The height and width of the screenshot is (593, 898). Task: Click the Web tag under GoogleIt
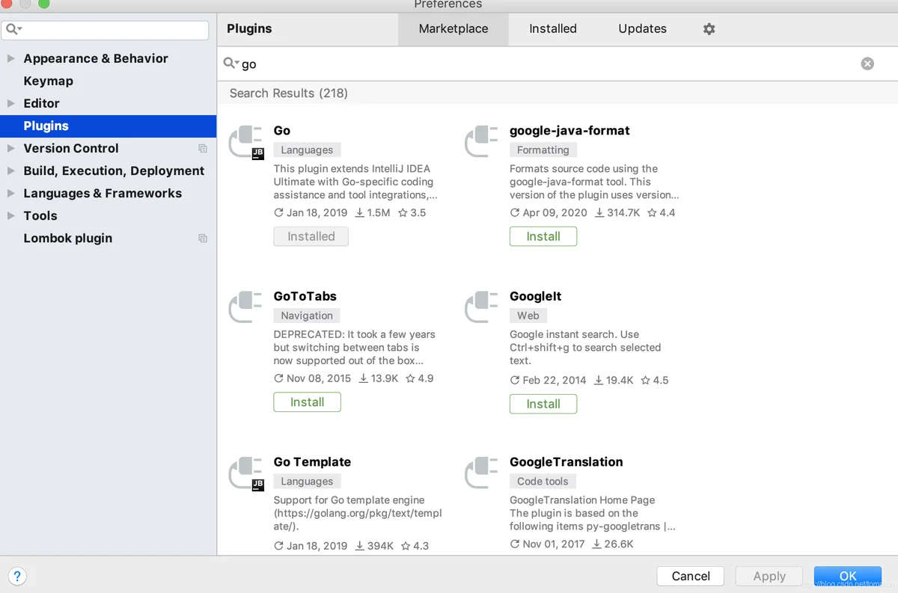click(528, 316)
